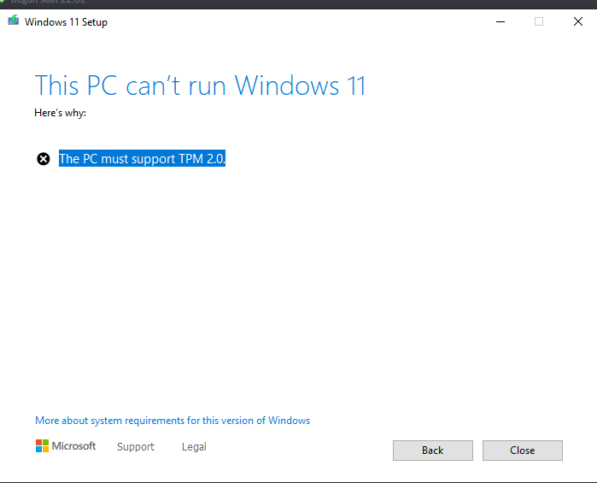The width and height of the screenshot is (597, 483).
Task: Click the Microsoft logo
Action: coord(66,445)
